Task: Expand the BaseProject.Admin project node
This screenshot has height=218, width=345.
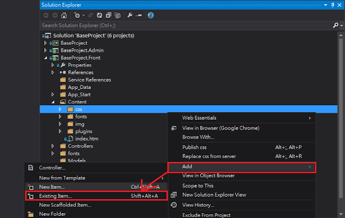Action: click(45, 50)
